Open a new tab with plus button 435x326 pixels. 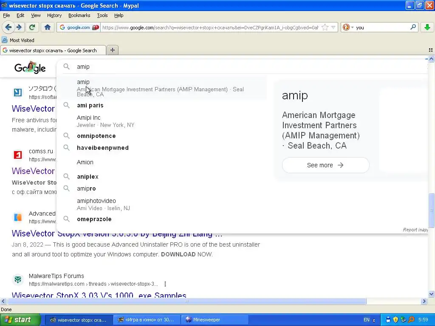point(112,50)
